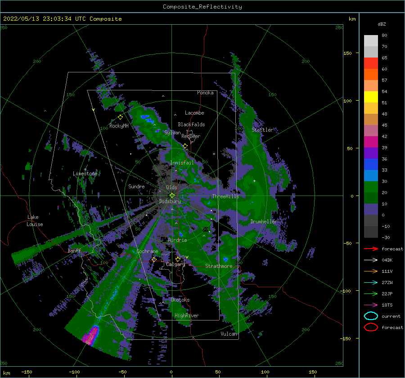Click the Strathmore label
This screenshot has width=405, height=378.
point(219,266)
